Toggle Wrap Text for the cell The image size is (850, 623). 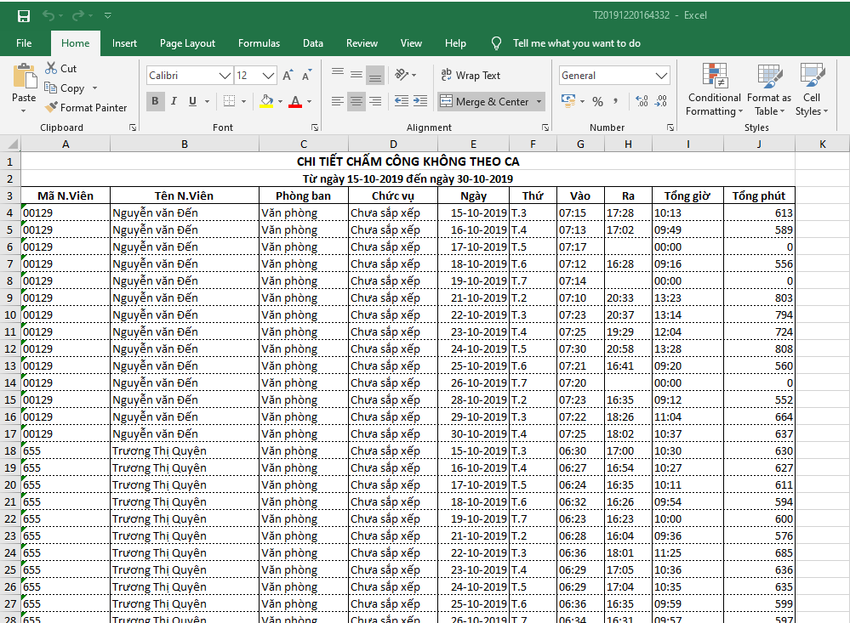click(x=471, y=76)
